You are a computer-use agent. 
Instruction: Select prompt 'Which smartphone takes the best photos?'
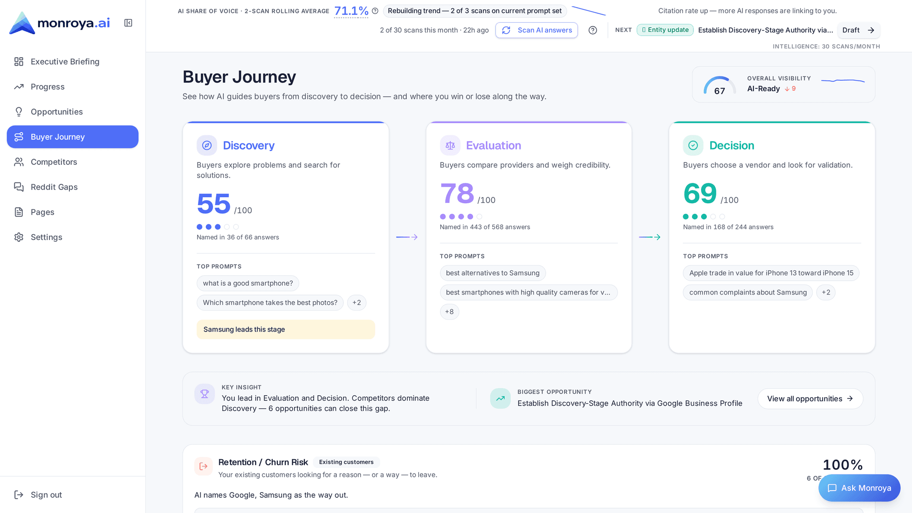point(270,303)
